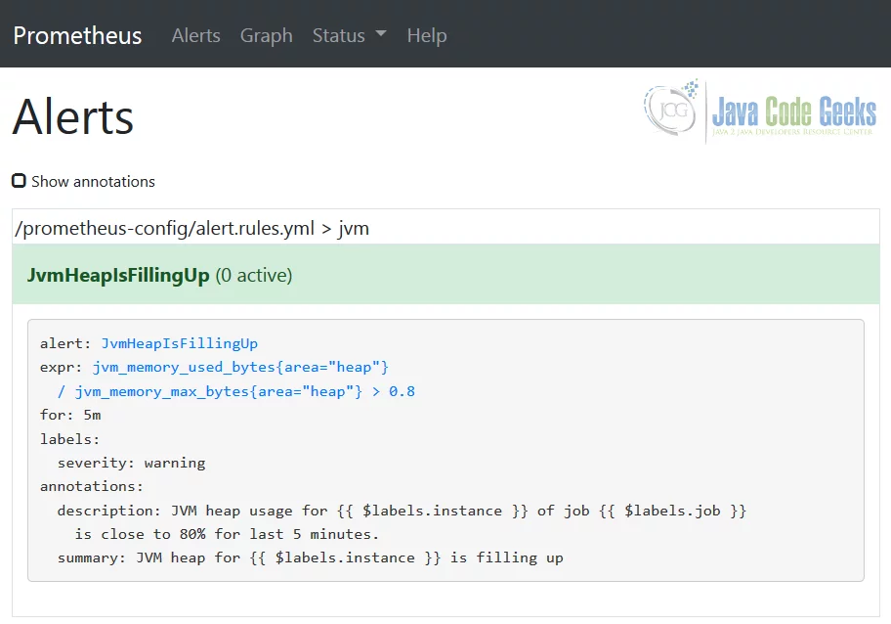Open the jvm_memory_max_bytes expression continuation link

pyautogui.click(x=236, y=391)
